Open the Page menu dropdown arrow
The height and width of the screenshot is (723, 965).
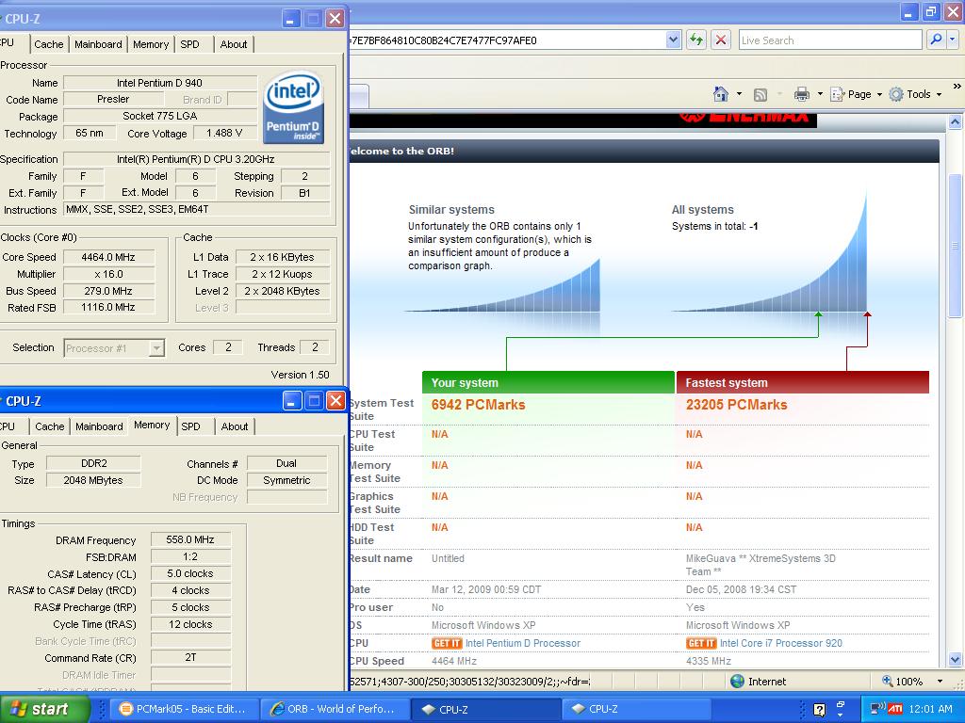click(879, 94)
